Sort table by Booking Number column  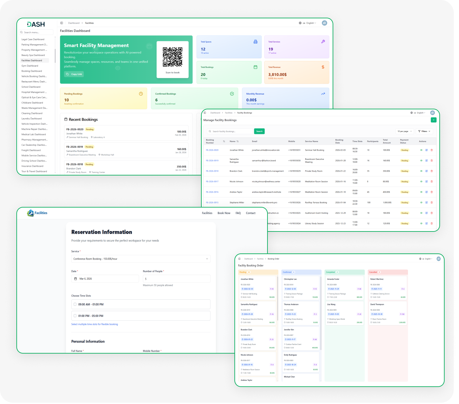coord(224,141)
